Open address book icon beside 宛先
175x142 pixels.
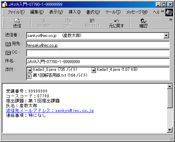8,44
